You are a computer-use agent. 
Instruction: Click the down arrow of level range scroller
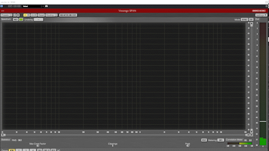251,132
